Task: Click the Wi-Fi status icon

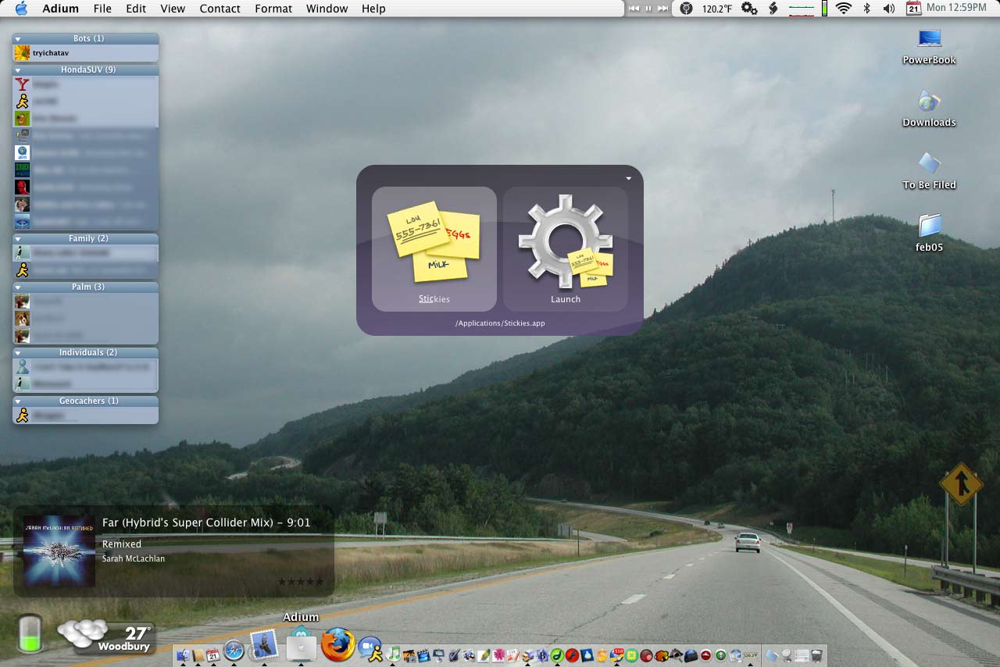Action: (x=843, y=9)
